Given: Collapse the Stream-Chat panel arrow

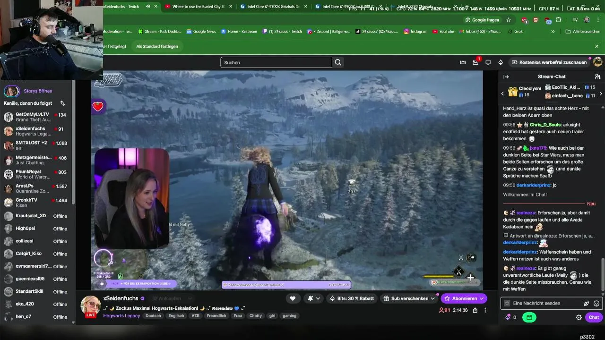Looking at the screenshot, I should coord(506,76).
